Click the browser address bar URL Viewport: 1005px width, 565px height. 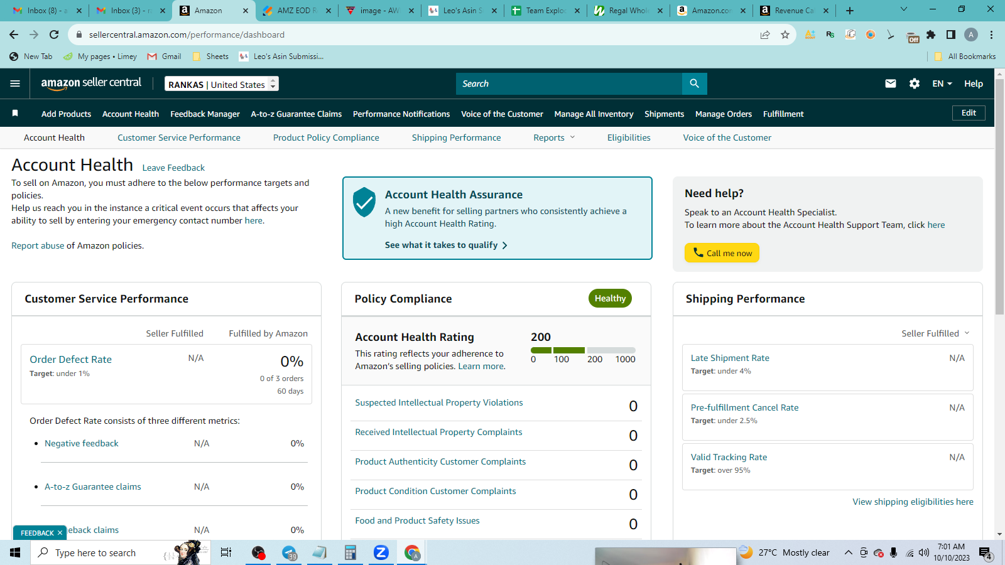coord(187,35)
